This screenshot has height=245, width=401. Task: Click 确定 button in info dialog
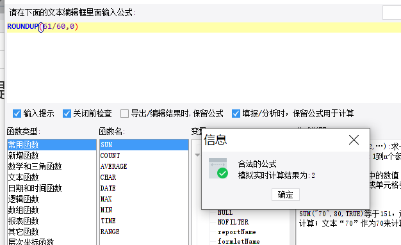286,194
